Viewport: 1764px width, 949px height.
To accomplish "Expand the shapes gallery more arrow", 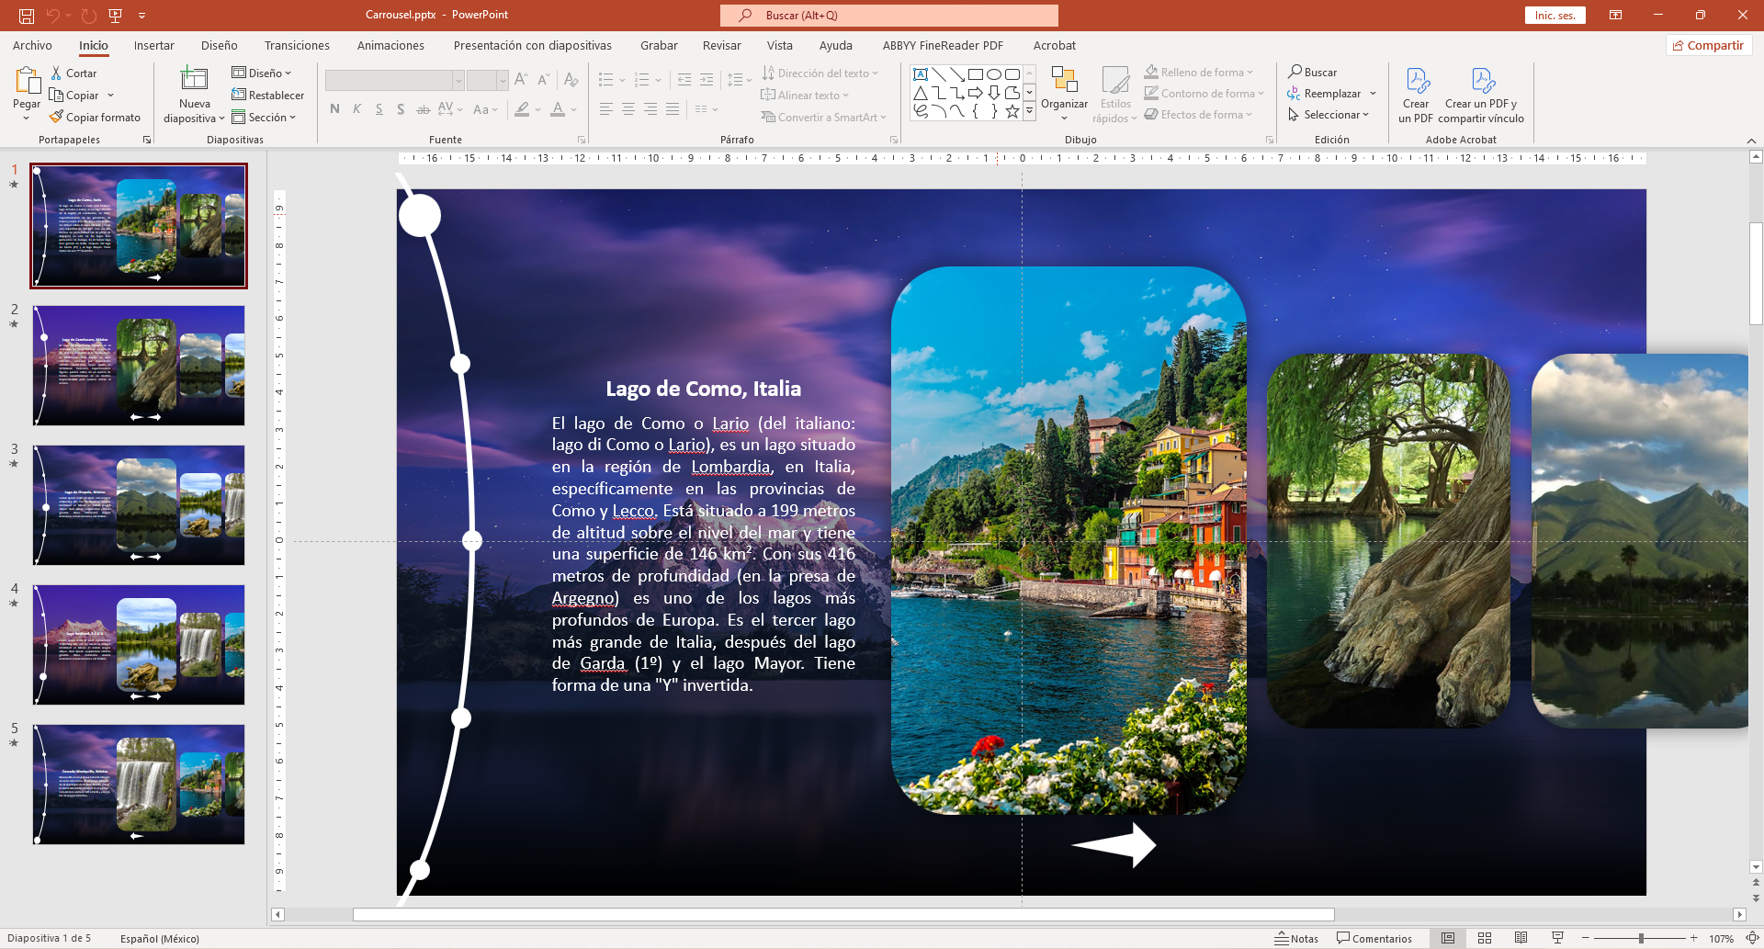I will coord(1030,111).
